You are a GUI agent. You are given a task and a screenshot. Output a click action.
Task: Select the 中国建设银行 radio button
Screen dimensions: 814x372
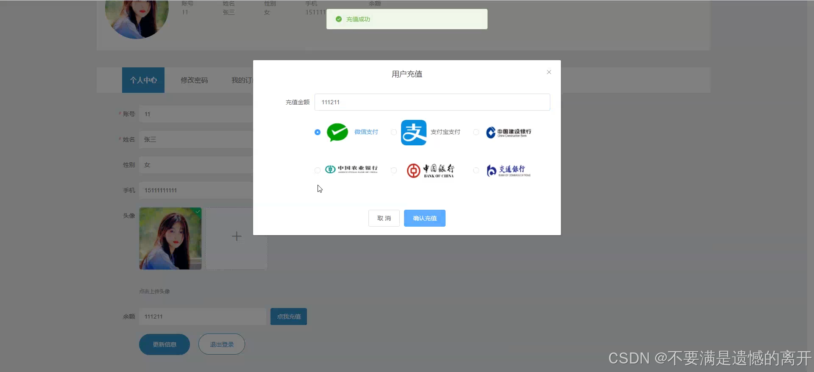pyautogui.click(x=476, y=132)
